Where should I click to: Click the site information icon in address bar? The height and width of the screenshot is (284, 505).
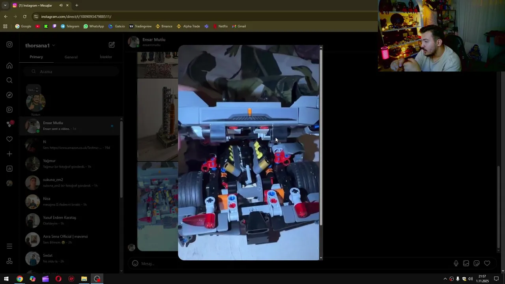click(x=36, y=17)
